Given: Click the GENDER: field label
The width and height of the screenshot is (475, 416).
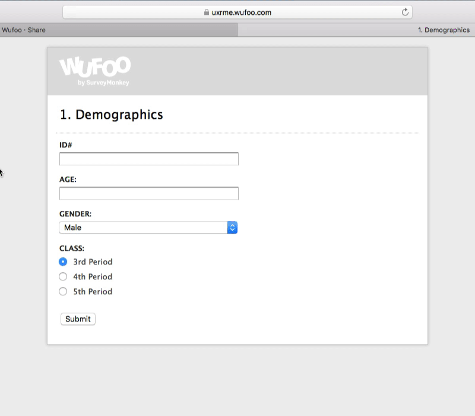Looking at the screenshot, I should pos(75,214).
